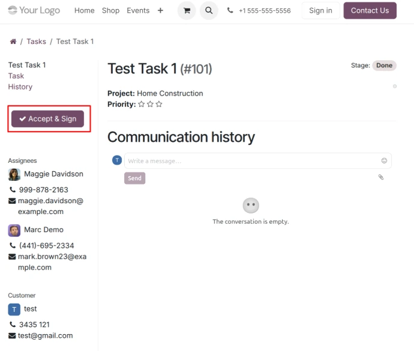
Task: Click the customer test avatar icon
Action: point(14,309)
